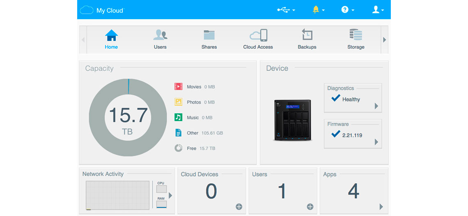Expand the Firmware details arrow
Image resolution: width=468 pixels, height=216 pixels.
pyautogui.click(x=376, y=142)
